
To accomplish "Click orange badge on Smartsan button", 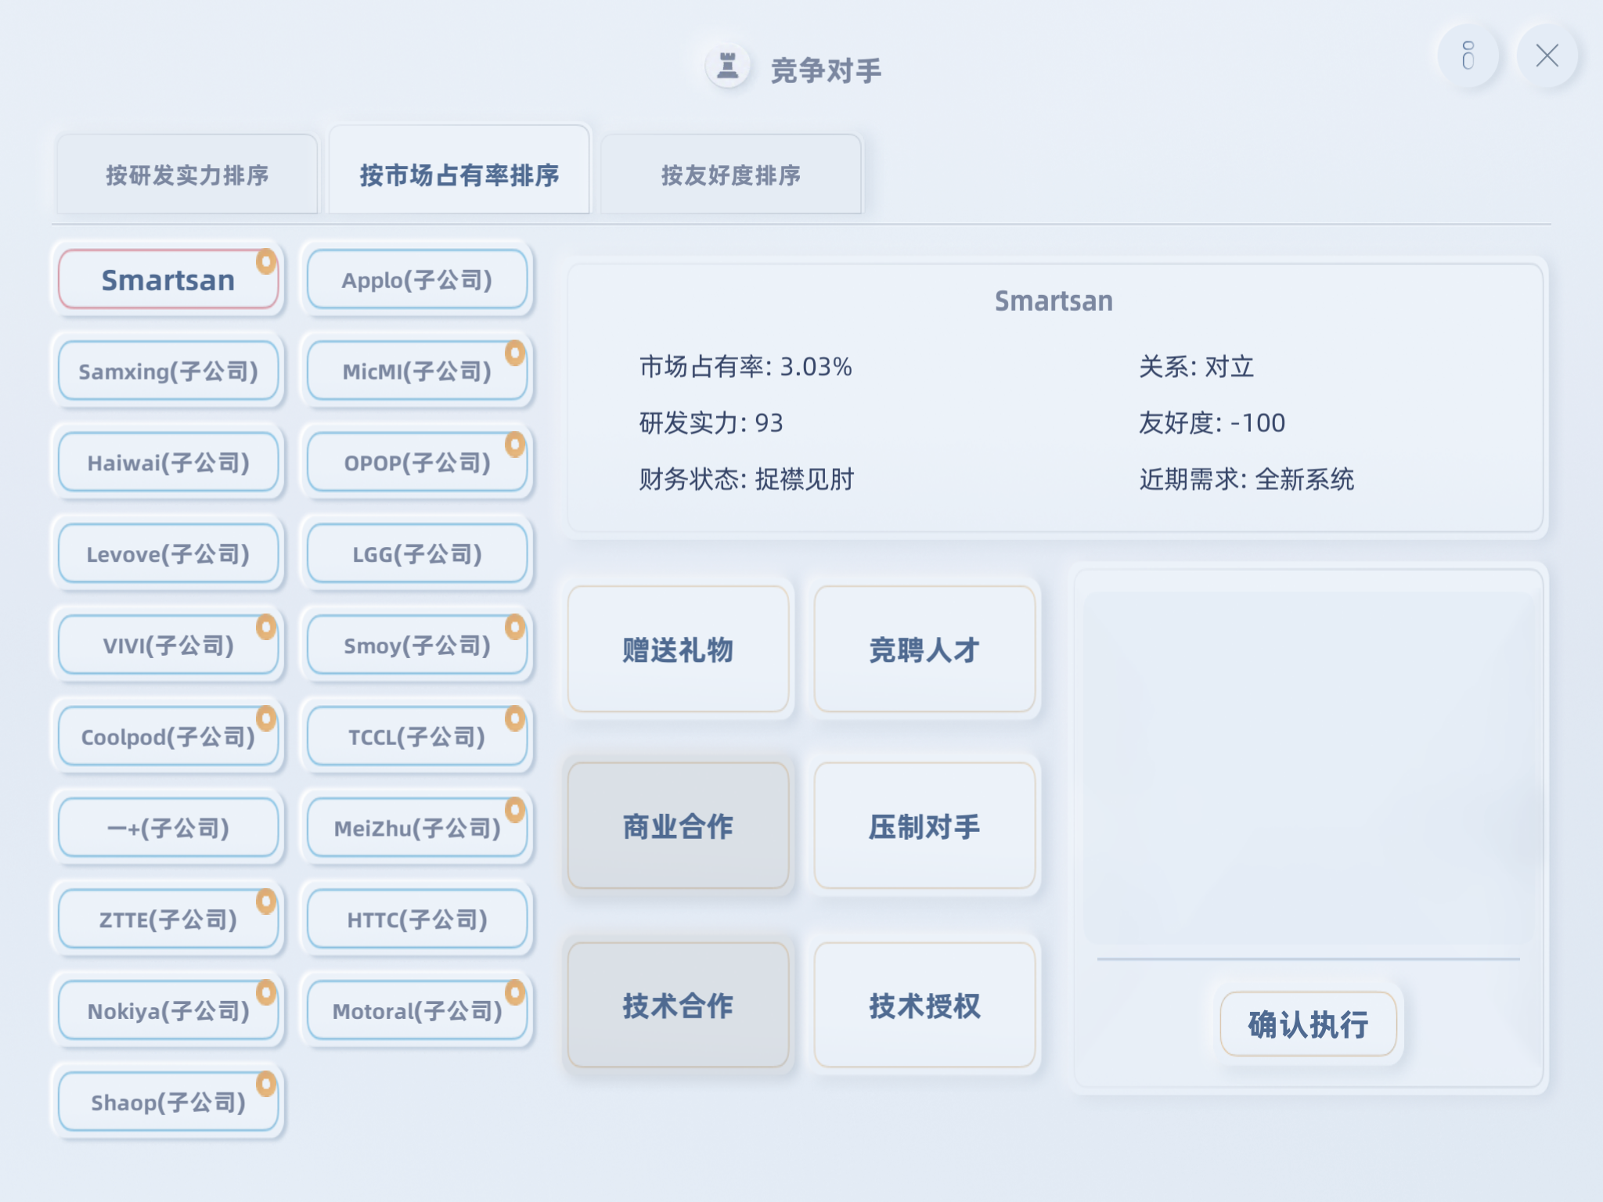I will click(x=266, y=261).
